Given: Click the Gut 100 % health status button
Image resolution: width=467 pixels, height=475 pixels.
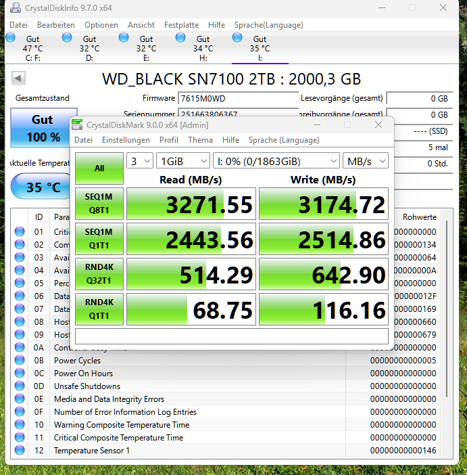Looking at the screenshot, I should 41,128.
